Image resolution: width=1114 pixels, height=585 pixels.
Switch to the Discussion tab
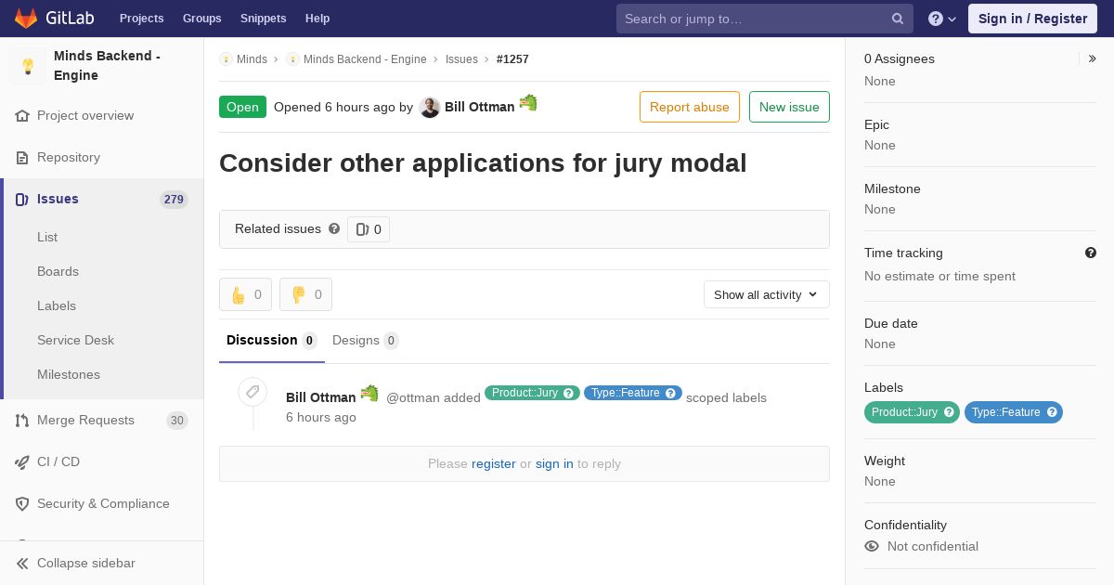click(271, 341)
